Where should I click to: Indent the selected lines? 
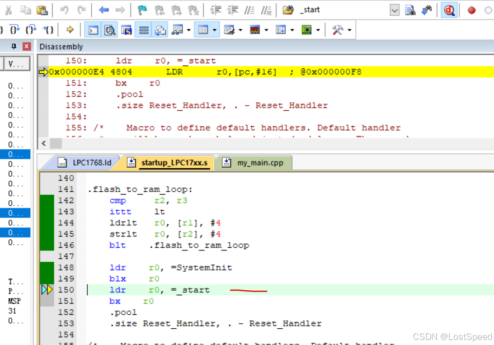216,10
